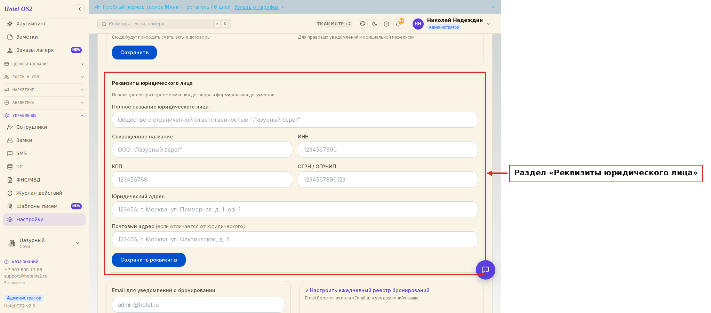Open the stacked team avatars group
Screen dimensions: 711x313
click(x=334, y=24)
